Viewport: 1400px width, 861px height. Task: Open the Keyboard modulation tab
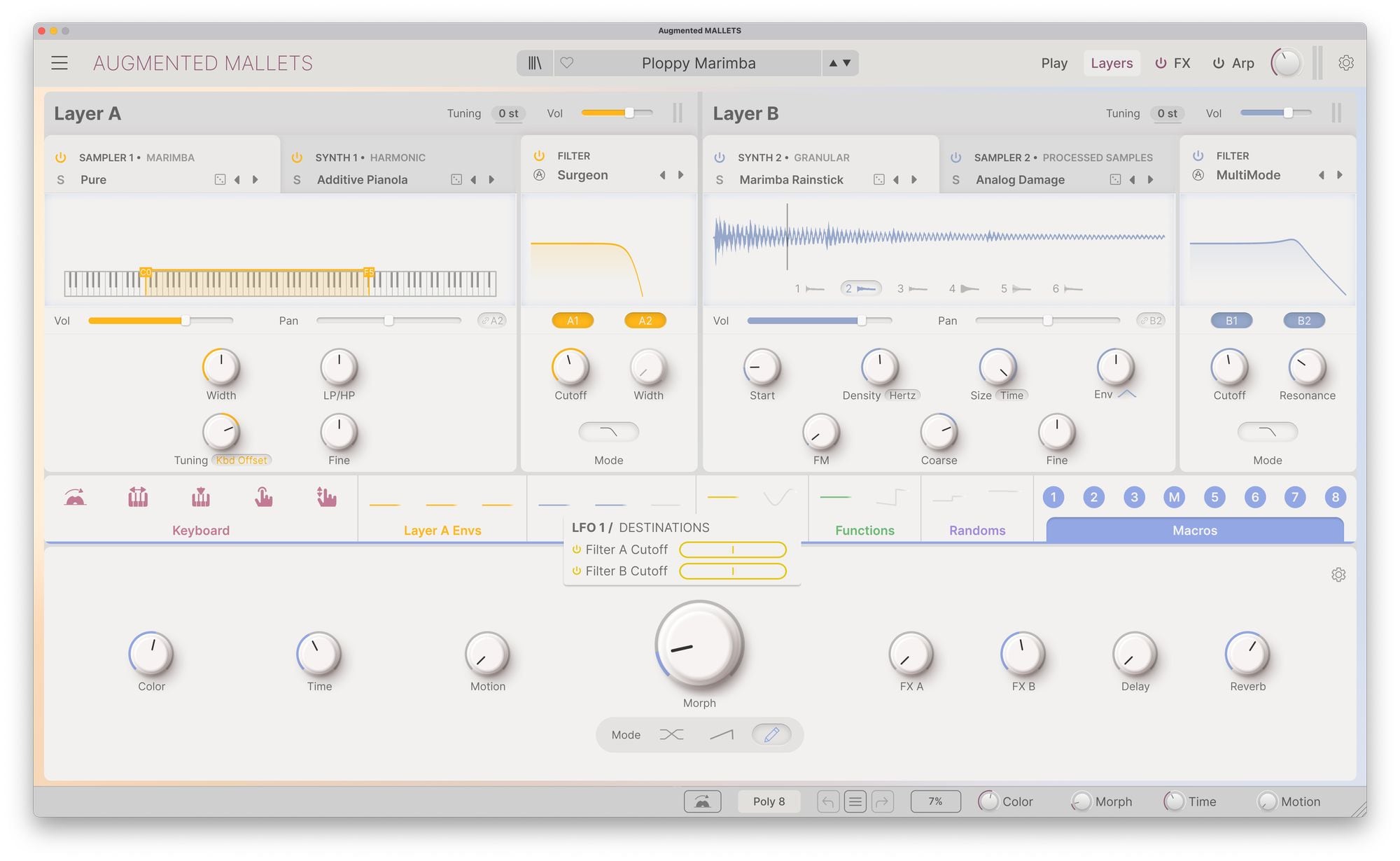[x=201, y=531]
